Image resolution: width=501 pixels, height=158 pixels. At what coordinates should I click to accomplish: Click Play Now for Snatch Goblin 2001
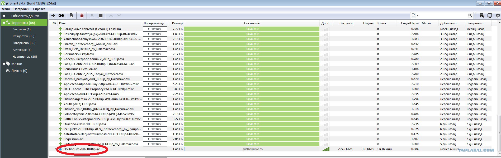[x=155, y=44]
